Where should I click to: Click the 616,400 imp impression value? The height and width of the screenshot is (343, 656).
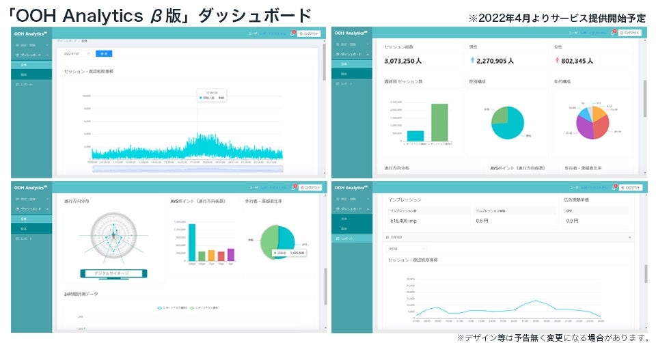(x=403, y=221)
